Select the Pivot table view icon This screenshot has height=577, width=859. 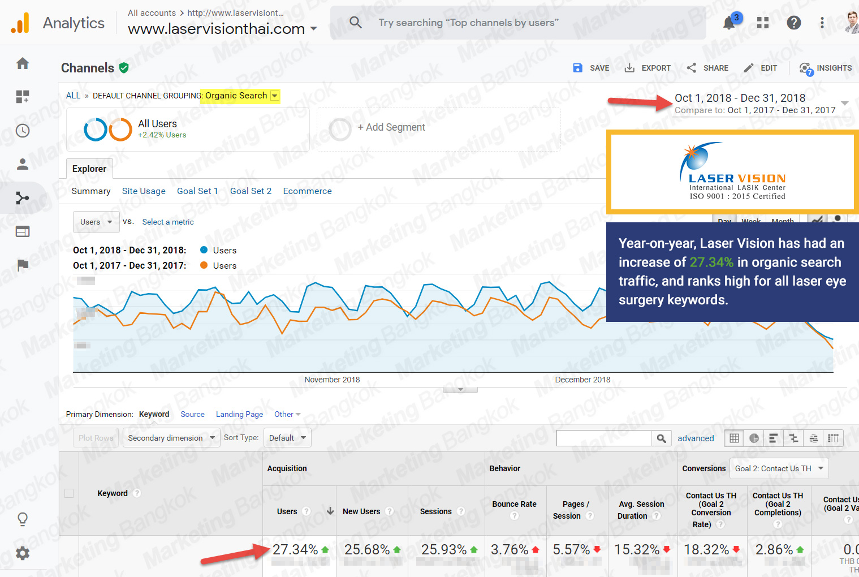[x=833, y=438]
